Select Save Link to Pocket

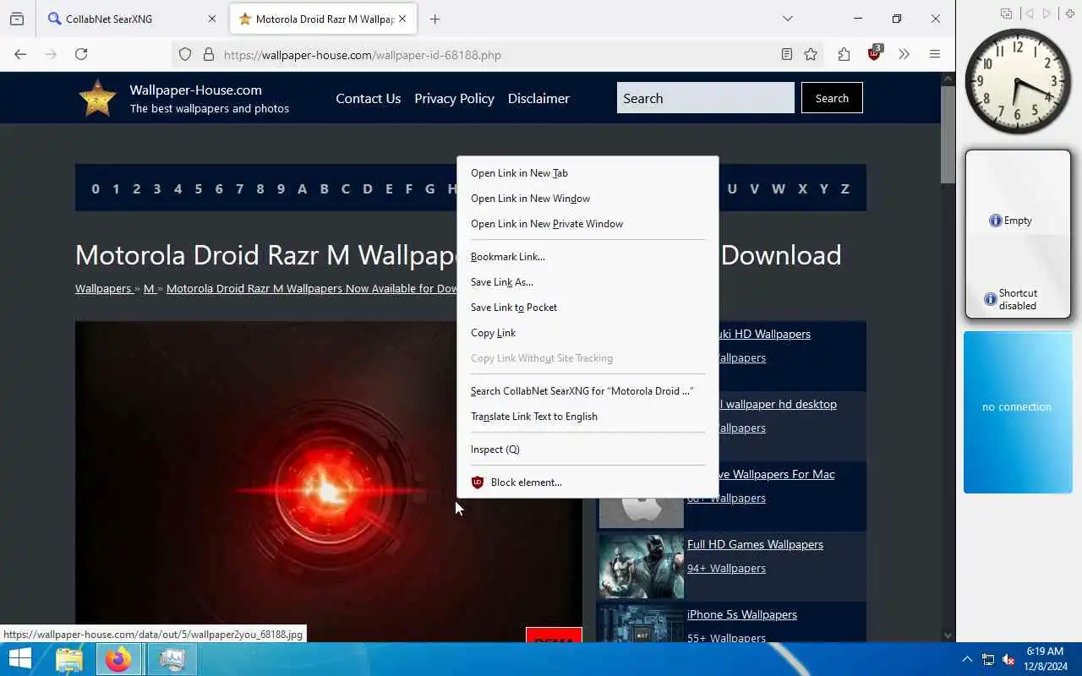tap(587, 308)
